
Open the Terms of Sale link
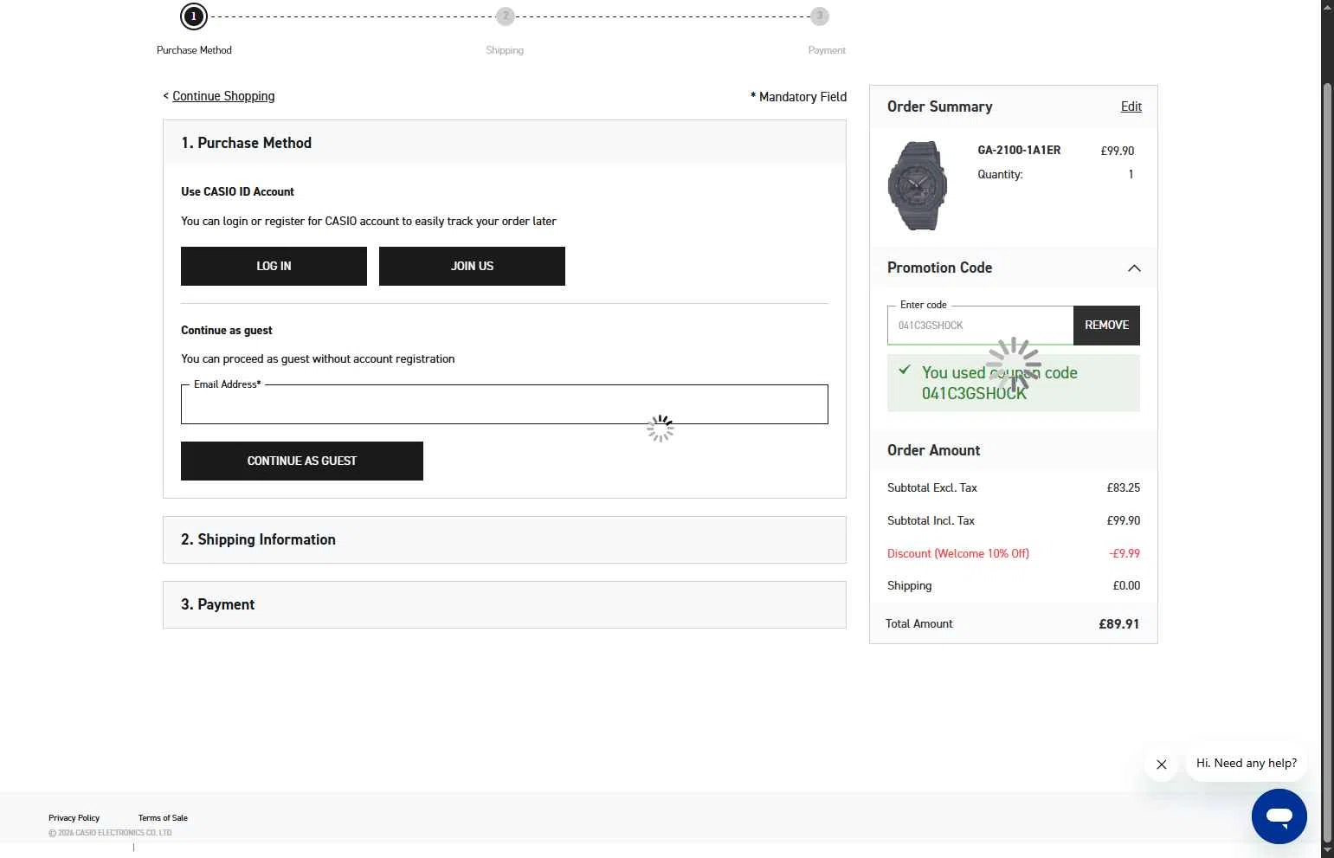coord(163,818)
